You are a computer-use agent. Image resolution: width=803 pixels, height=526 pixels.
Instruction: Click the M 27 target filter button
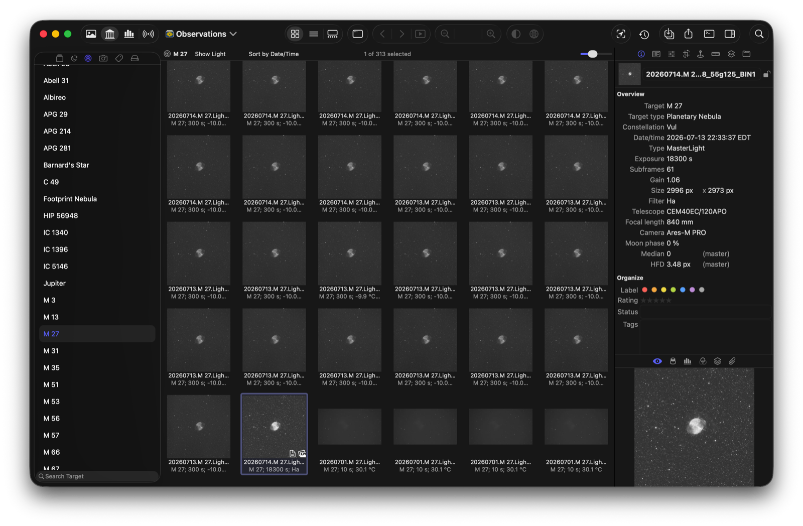pos(176,54)
